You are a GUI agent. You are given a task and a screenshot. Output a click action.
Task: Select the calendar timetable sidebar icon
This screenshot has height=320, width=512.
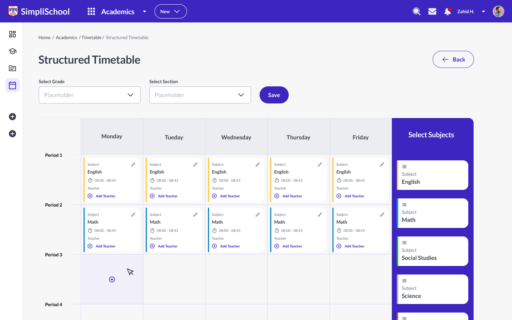coord(12,85)
